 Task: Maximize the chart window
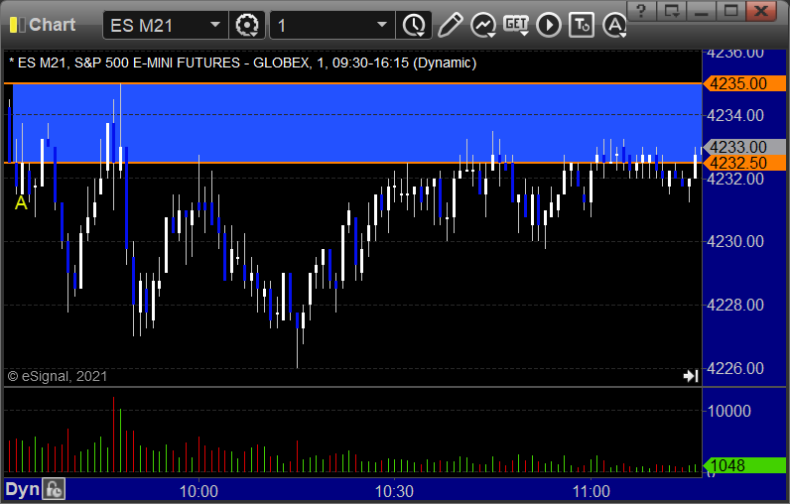tap(730, 11)
